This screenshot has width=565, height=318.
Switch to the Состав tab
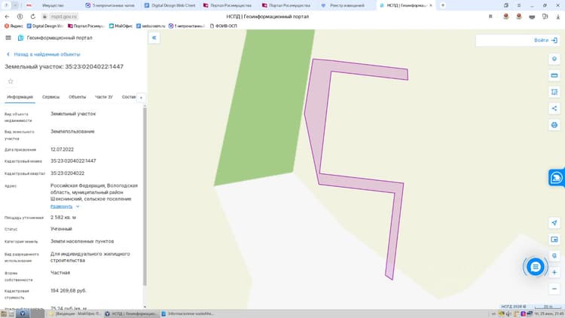[129, 97]
